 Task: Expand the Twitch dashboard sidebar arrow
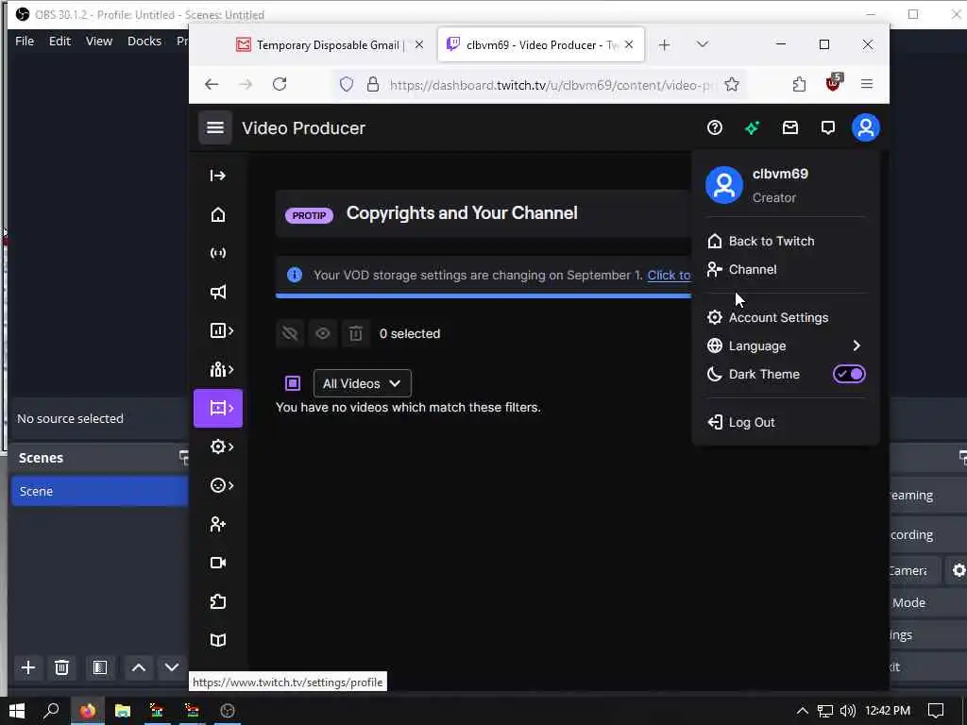pyautogui.click(x=218, y=176)
